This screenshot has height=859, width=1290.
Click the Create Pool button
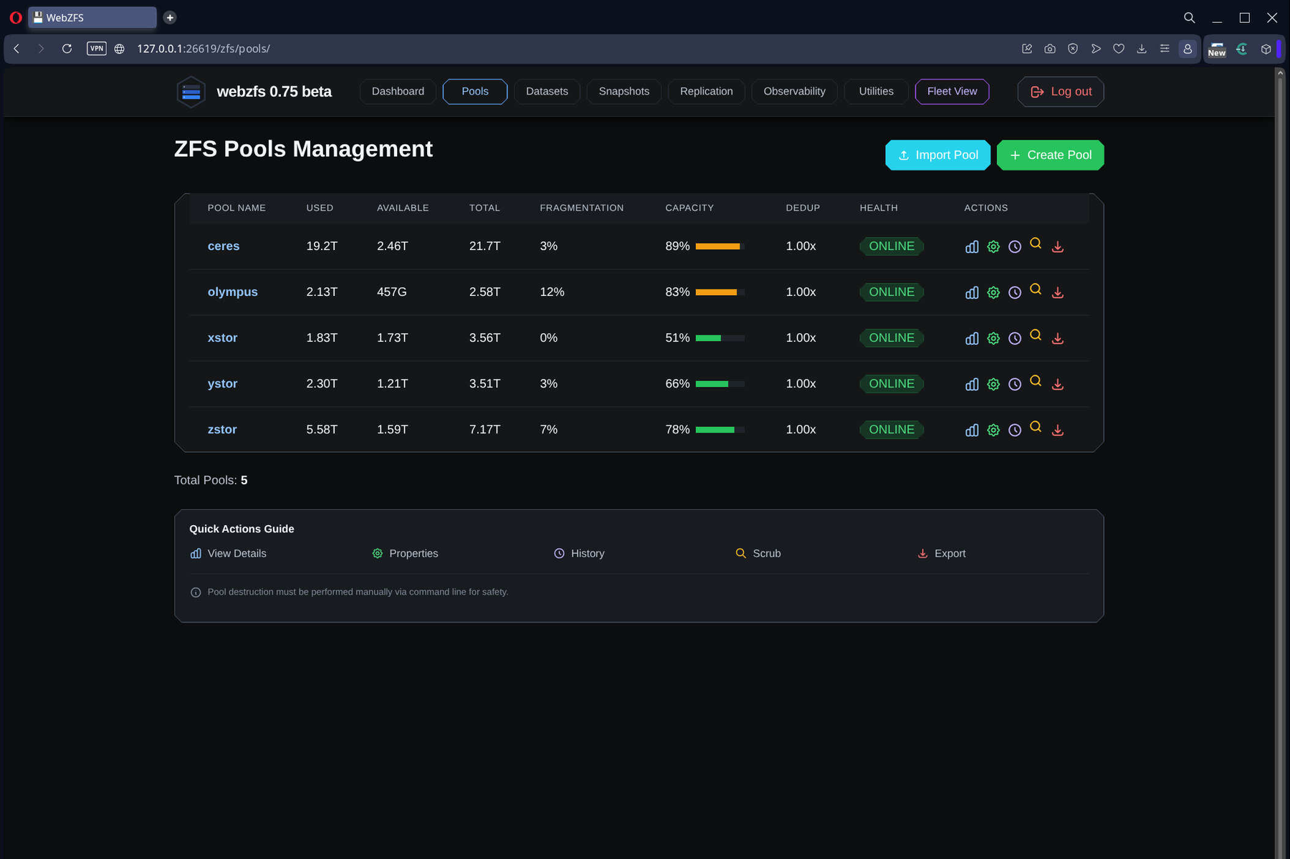1050,155
